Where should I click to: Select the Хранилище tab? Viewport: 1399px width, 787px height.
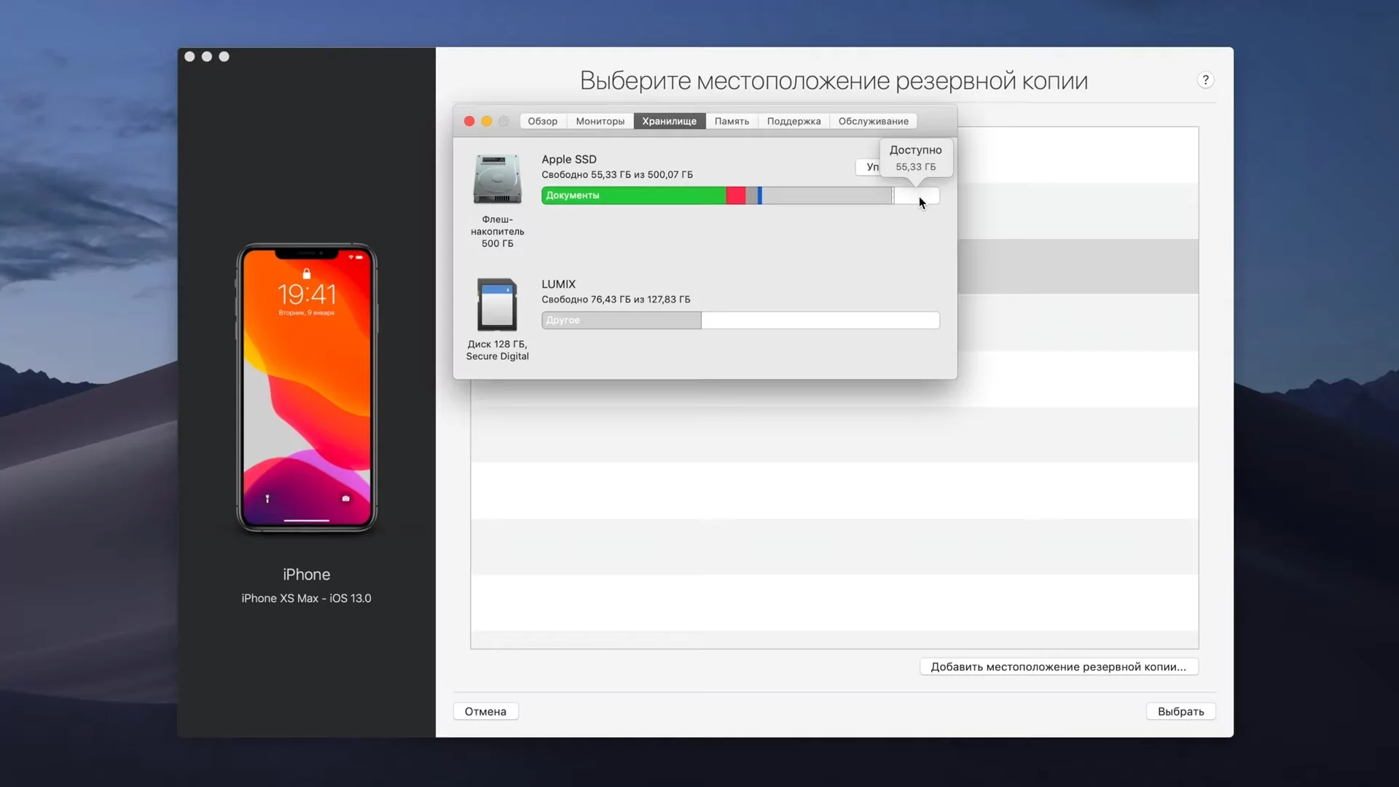pyautogui.click(x=669, y=121)
